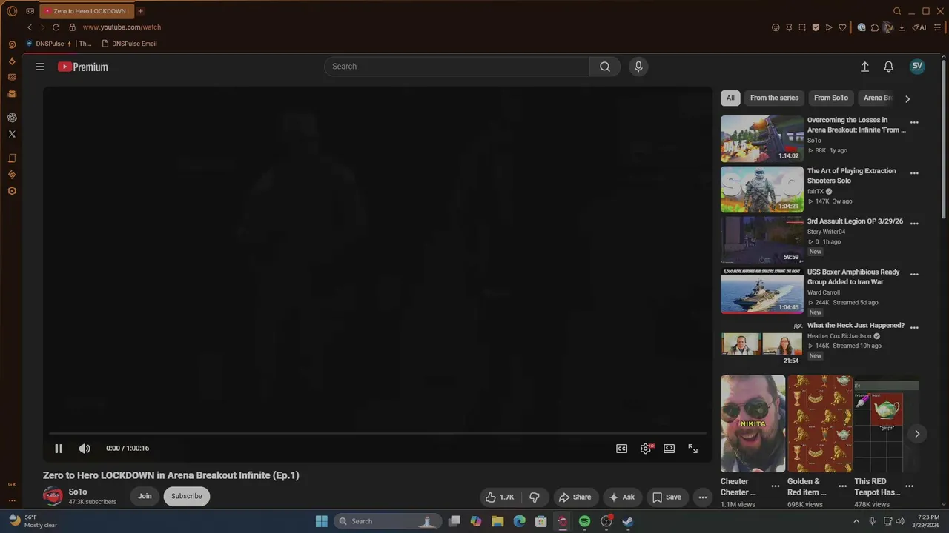Open What the Heck Just Happened video
The height and width of the screenshot is (533, 949).
click(x=761, y=342)
